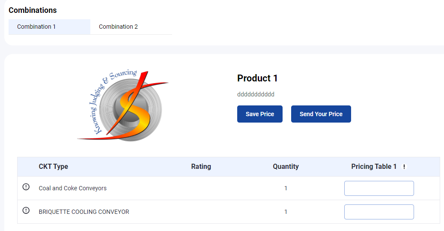
Task: Click the Combinations section heading
Action: coord(33,10)
